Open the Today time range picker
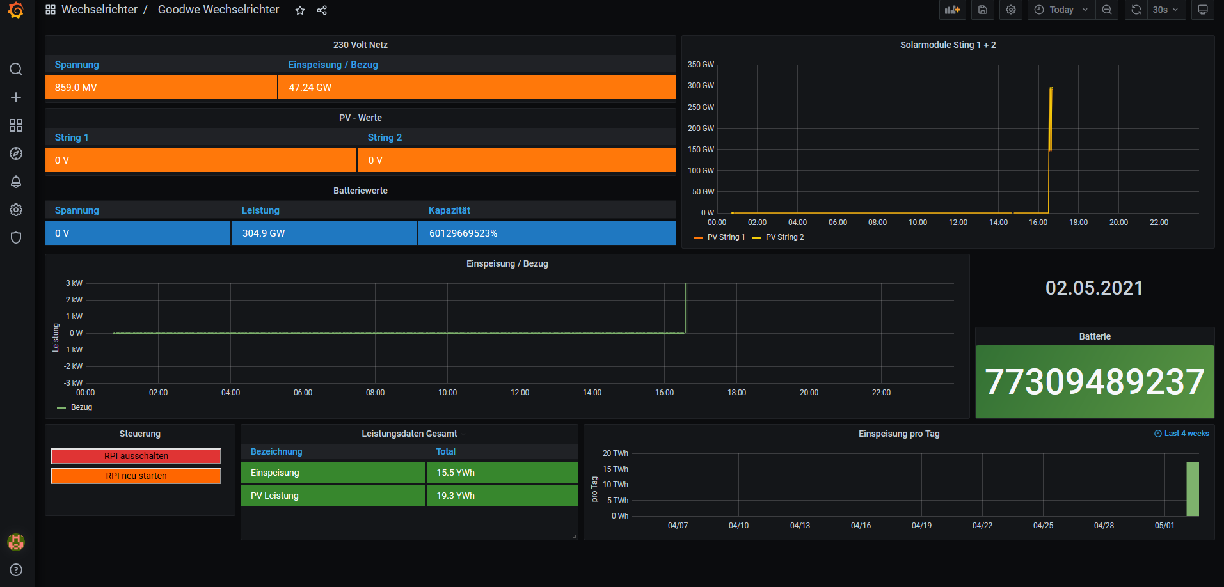 (1061, 10)
